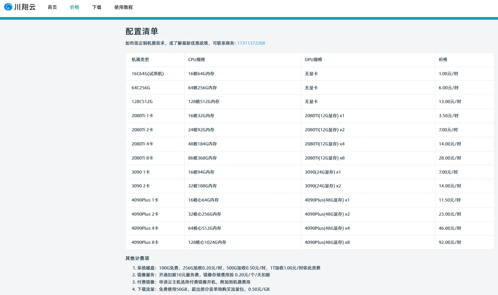The image size is (498, 295).
Task: Click the 下载流量 billing note
Action: point(203,289)
